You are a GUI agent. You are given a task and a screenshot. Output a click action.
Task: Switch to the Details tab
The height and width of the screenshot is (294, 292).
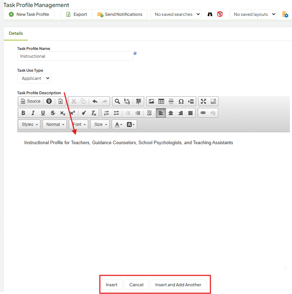click(x=16, y=33)
